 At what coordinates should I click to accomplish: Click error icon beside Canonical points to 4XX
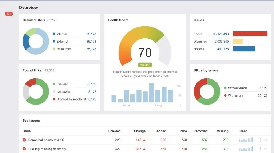point(24,140)
